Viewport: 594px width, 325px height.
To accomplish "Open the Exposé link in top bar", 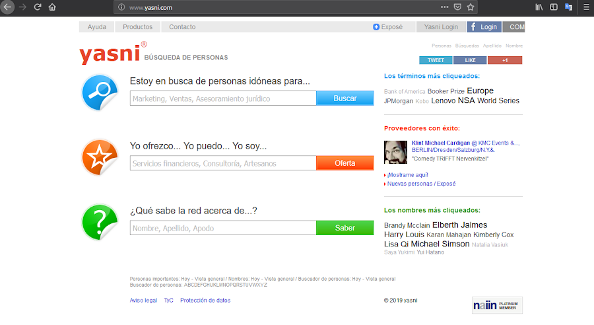I will coord(388,27).
